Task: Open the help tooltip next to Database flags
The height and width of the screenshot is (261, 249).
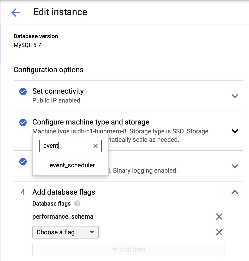Action: point(78,204)
